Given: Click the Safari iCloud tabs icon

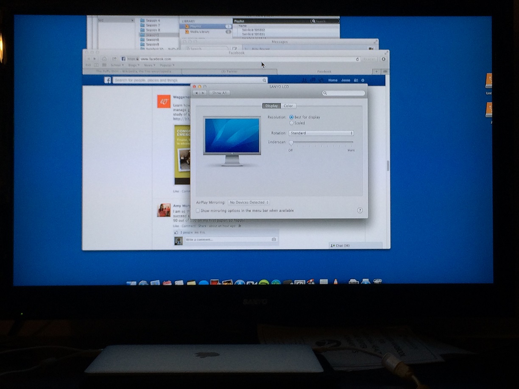Looking at the screenshot, I should (x=104, y=59).
